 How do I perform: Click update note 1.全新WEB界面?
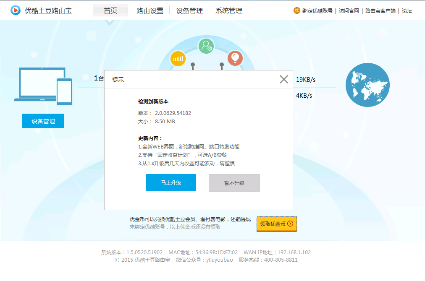189,147
